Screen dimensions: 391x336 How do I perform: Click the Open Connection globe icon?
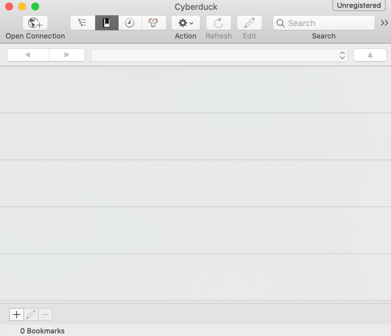pos(35,23)
